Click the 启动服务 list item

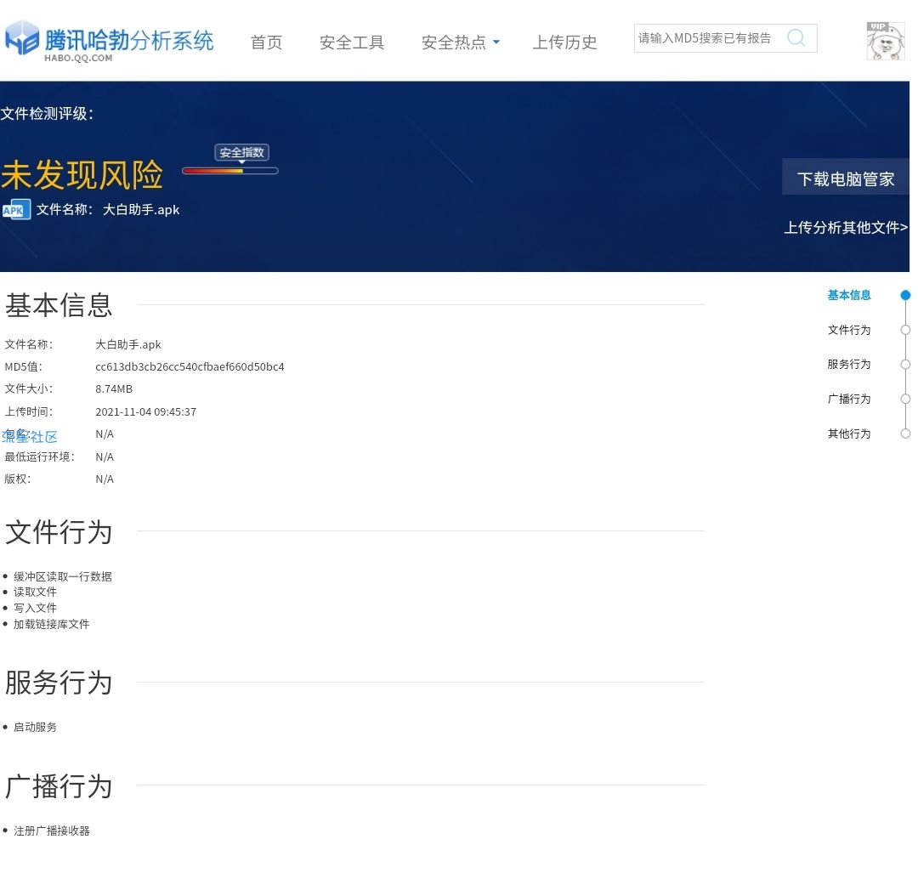(x=35, y=727)
